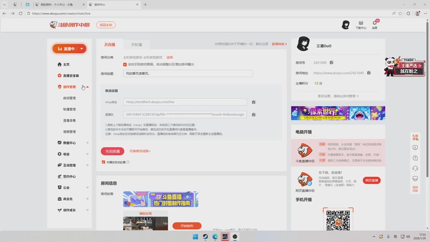Open the video play icon in the floating sidebar
This screenshot has height=242, width=430.
(x=415, y=147)
